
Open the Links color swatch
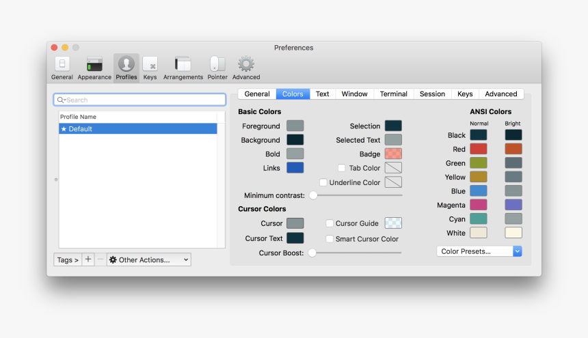[295, 168]
